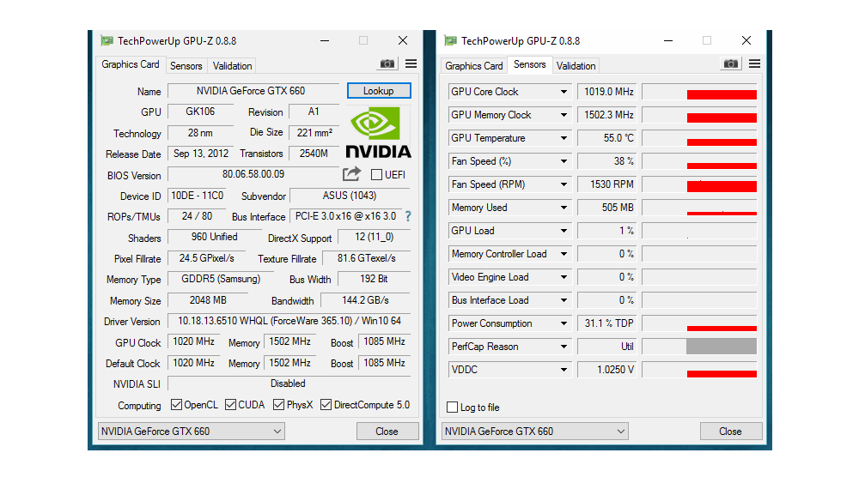Toggle the PhysX checkbox
Image resolution: width=859 pixels, height=483 pixels.
pyautogui.click(x=279, y=405)
